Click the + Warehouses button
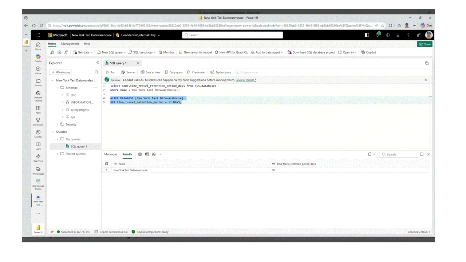The image size is (466, 262). 61,72
